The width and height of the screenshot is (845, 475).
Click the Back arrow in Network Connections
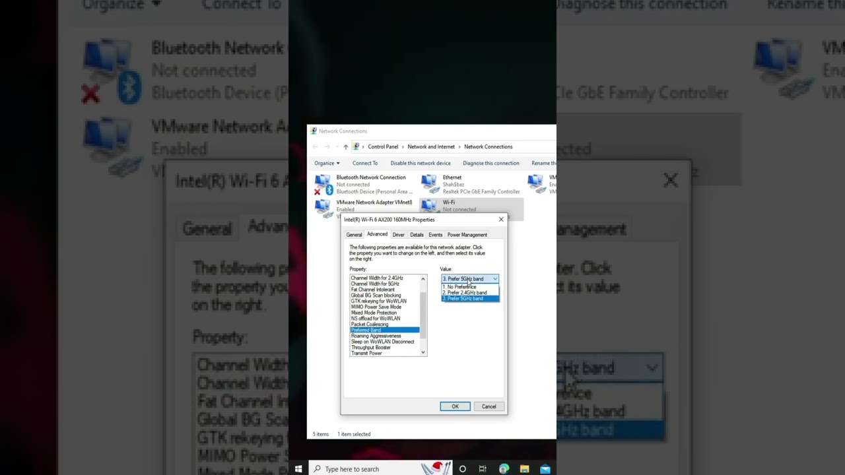(315, 146)
